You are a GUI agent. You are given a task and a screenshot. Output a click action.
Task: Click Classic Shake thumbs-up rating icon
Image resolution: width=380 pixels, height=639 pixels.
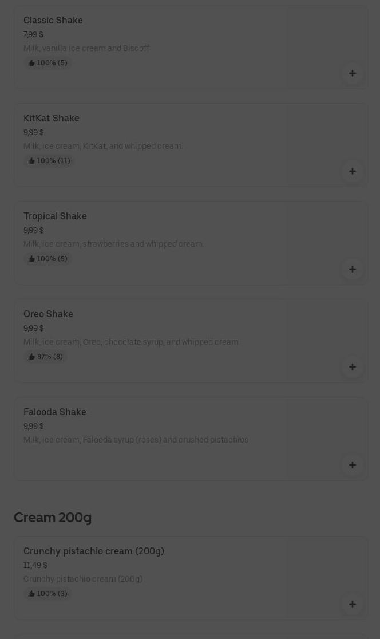(31, 63)
